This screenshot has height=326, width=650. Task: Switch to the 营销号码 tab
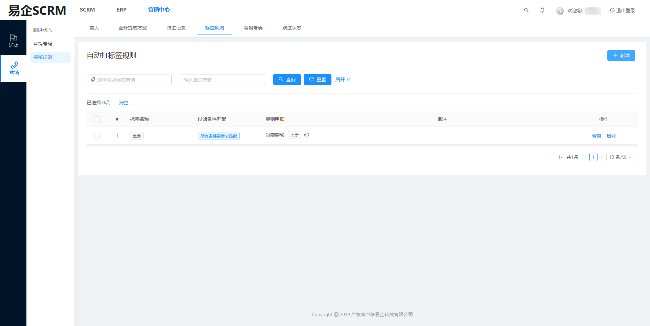click(x=253, y=28)
